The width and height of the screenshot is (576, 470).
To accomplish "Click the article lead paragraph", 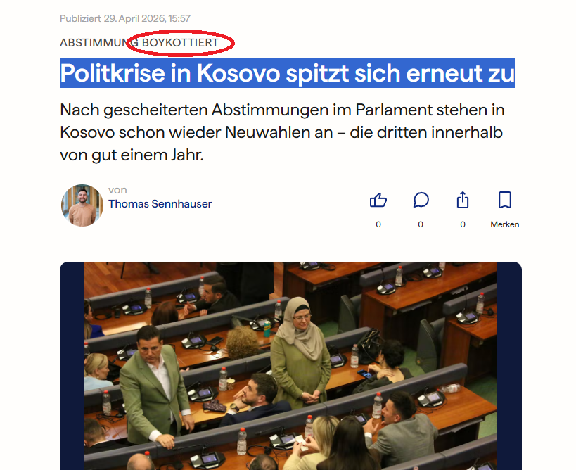I will [282, 132].
